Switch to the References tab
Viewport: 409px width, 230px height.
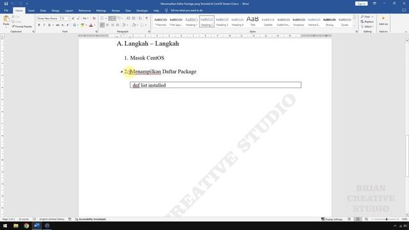[x=84, y=11]
